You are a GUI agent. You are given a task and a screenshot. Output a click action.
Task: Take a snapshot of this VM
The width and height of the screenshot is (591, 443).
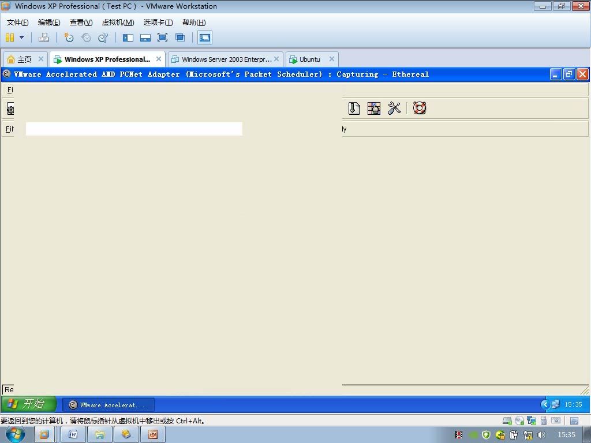(69, 37)
